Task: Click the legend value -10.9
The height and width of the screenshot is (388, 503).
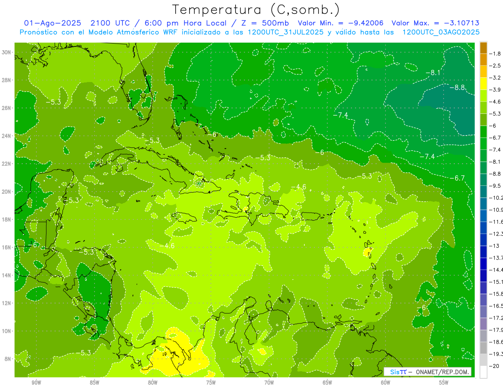Action: click(496, 210)
